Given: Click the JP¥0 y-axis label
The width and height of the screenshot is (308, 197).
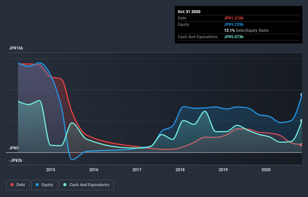Looking at the screenshot, I should (x=14, y=148).
